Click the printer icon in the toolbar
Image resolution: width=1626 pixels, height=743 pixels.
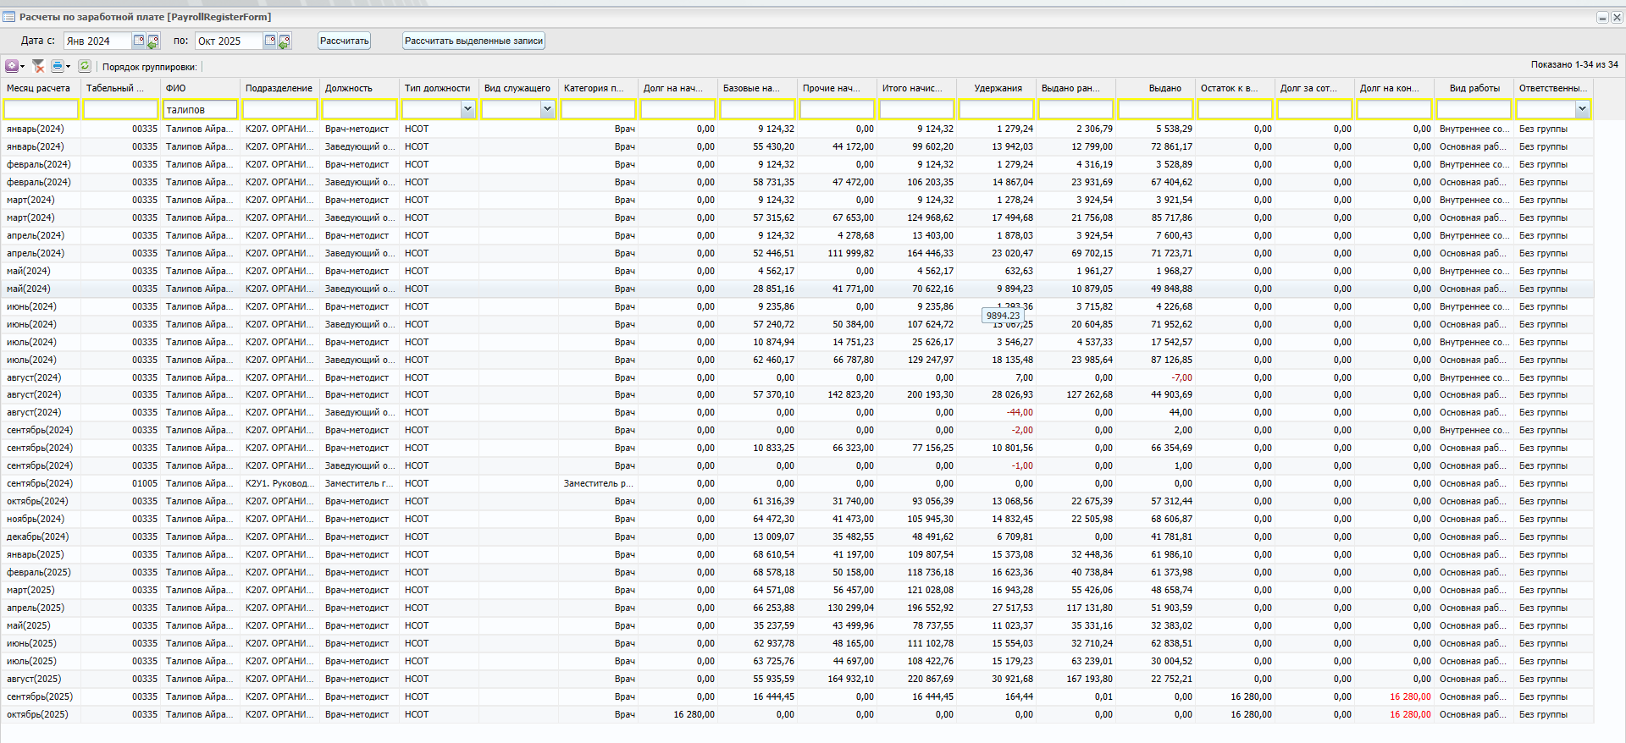[x=58, y=66]
